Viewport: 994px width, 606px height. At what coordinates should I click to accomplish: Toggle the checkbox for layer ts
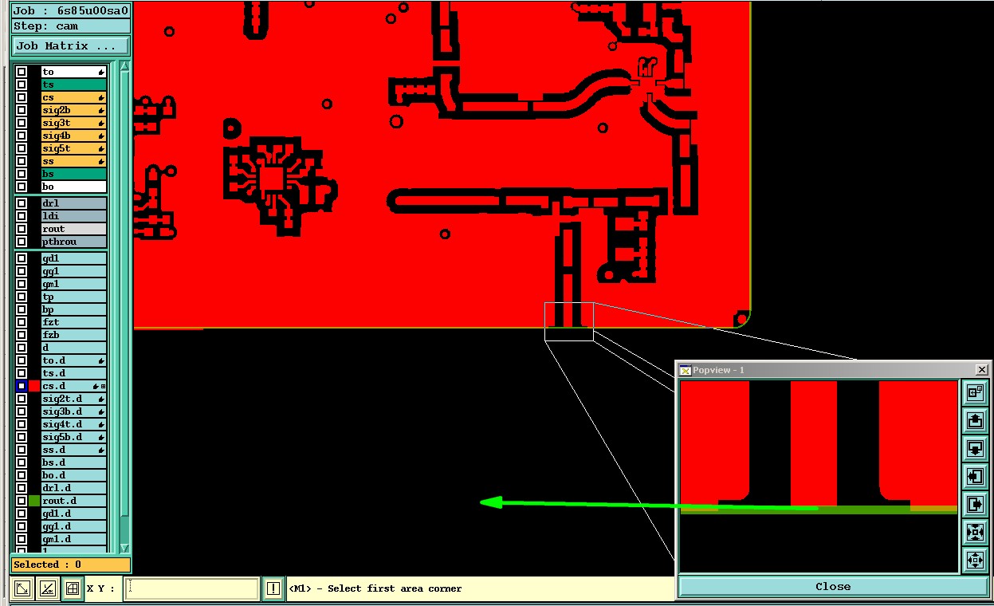pyautogui.click(x=22, y=85)
